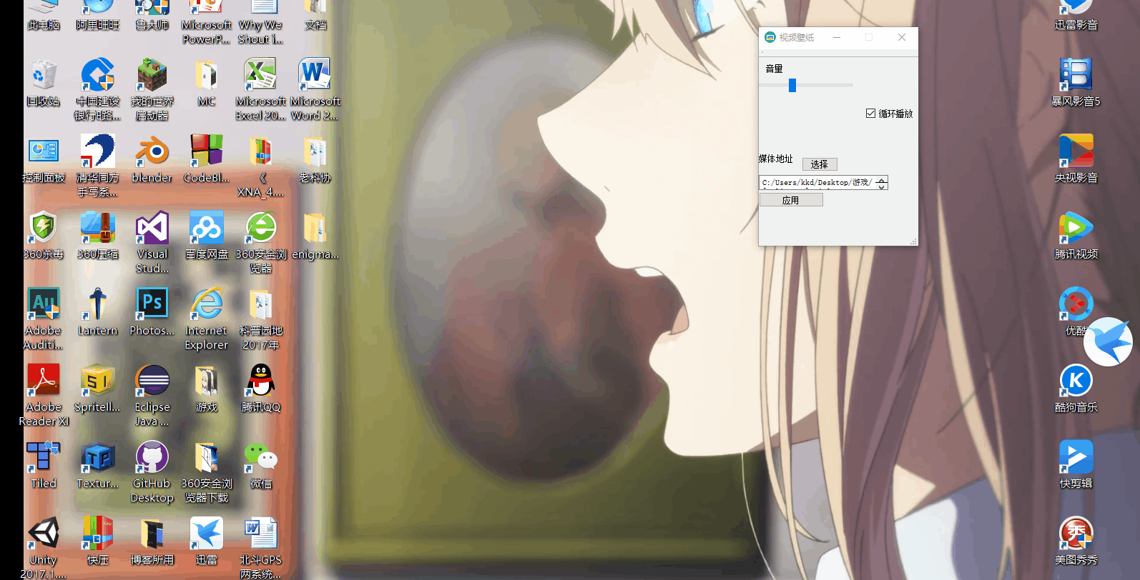This screenshot has height=580, width=1140.
Task: Open the 回收站 recycle bin
Action: [44, 75]
